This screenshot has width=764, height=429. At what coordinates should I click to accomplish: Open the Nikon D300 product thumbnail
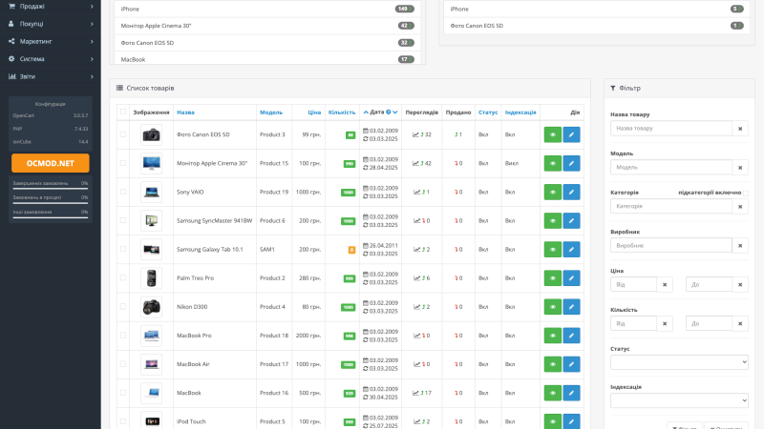152,307
